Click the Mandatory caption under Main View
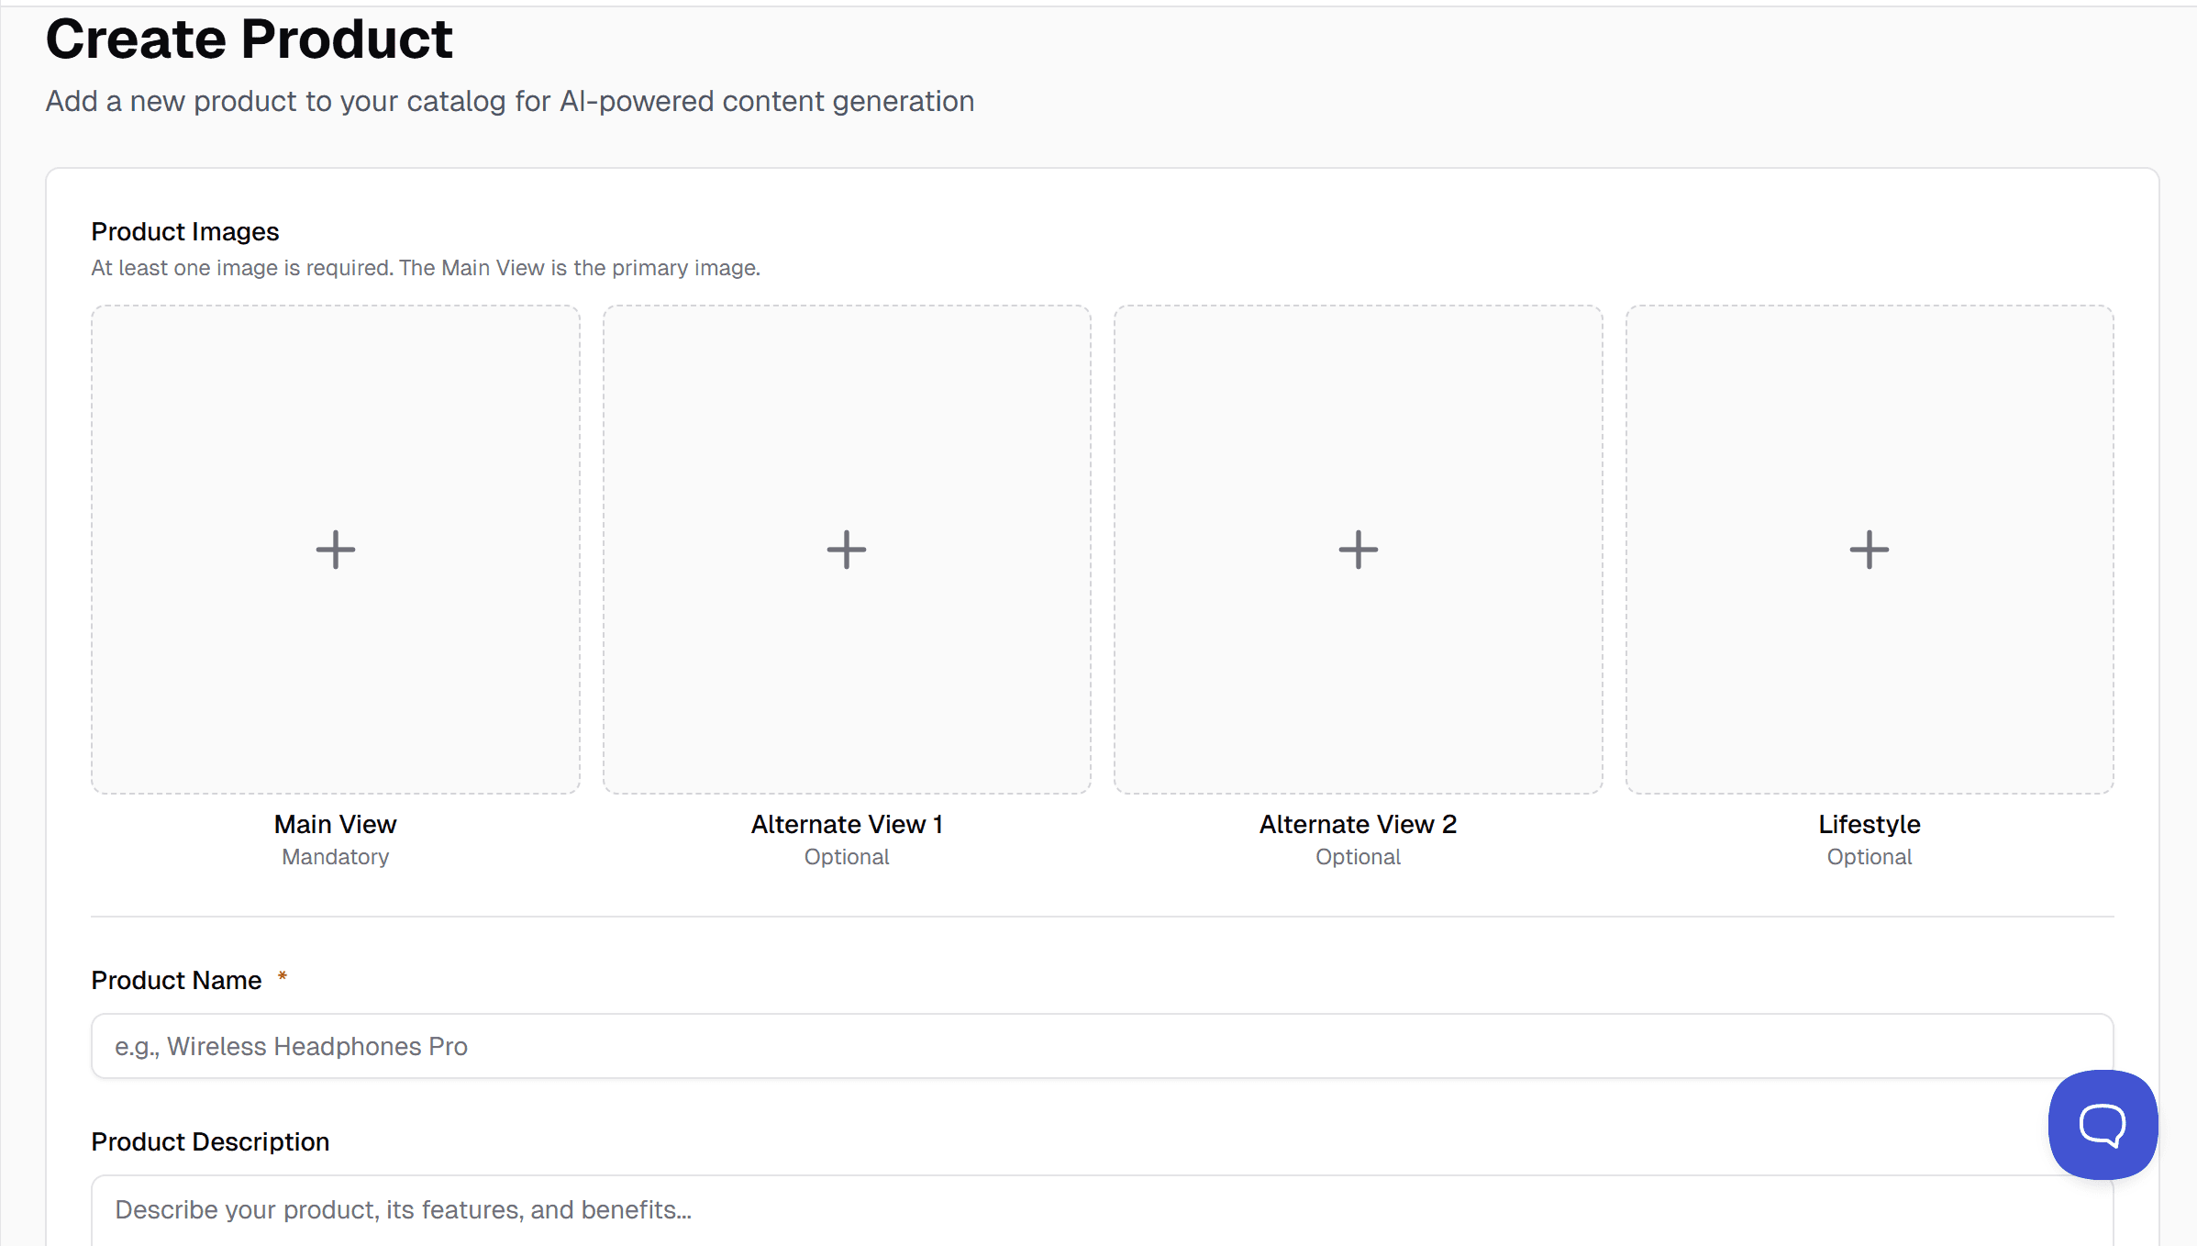This screenshot has height=1246, width=2197. tap(336, 857)
